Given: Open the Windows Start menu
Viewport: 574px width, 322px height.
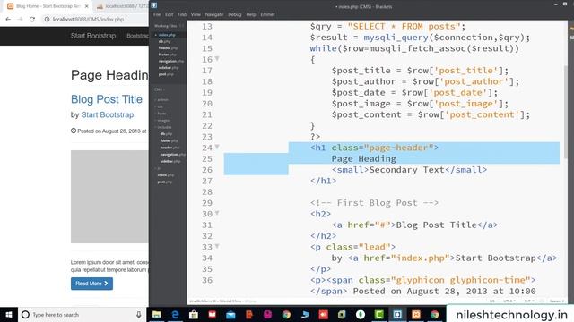Looking at the screenshot, I should coord(9,314).
